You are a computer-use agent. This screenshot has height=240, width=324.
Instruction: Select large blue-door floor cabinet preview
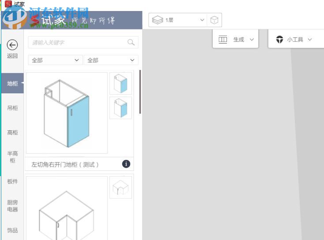pos(67,113)
